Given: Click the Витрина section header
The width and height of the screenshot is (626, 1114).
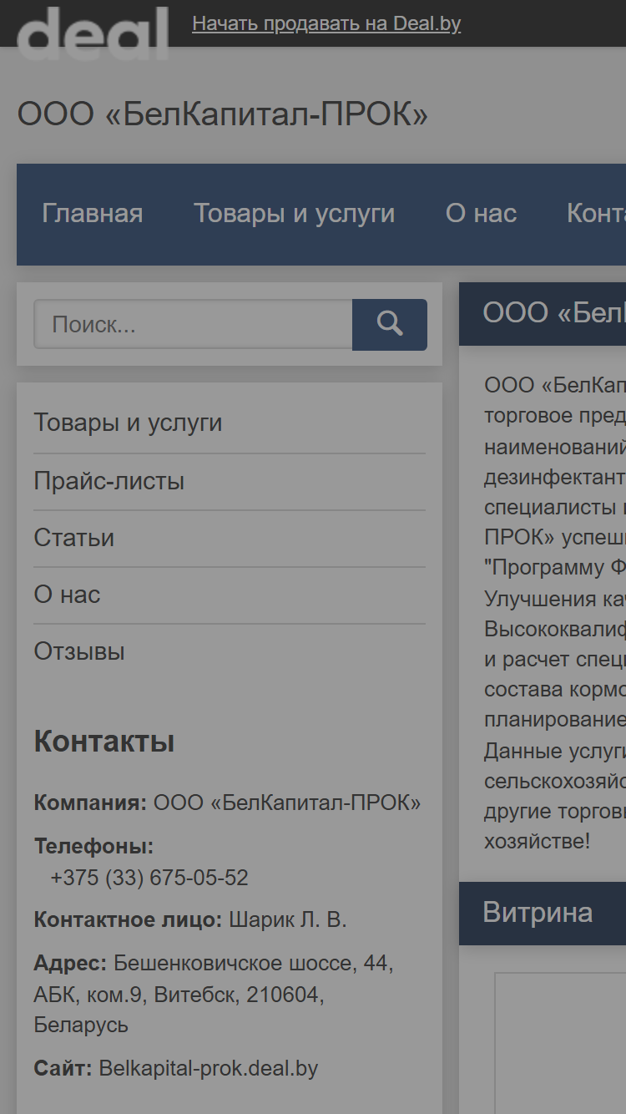Looking at the screenshot, I should coord(543,914).
